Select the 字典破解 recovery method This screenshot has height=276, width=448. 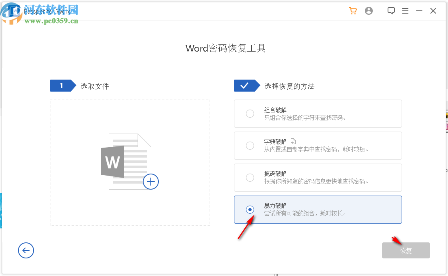[250, 146]
